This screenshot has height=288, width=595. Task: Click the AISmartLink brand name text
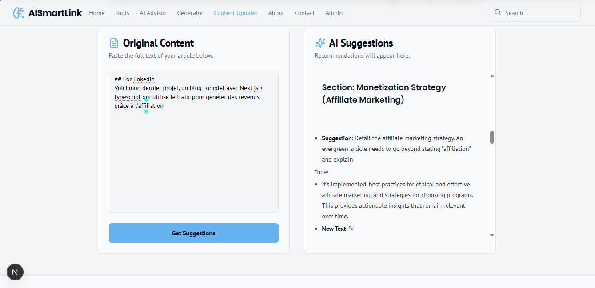click(55, 13)
